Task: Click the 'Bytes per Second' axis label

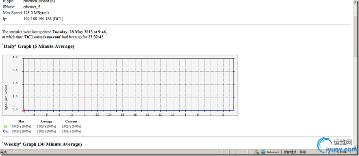Action: [6, 98]
